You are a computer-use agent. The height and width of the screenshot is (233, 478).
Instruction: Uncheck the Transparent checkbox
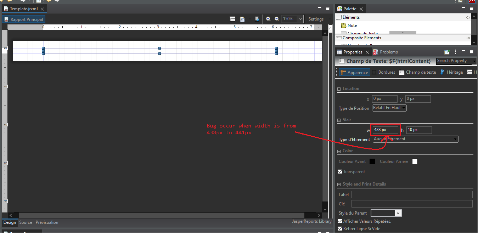coord(340,172)
